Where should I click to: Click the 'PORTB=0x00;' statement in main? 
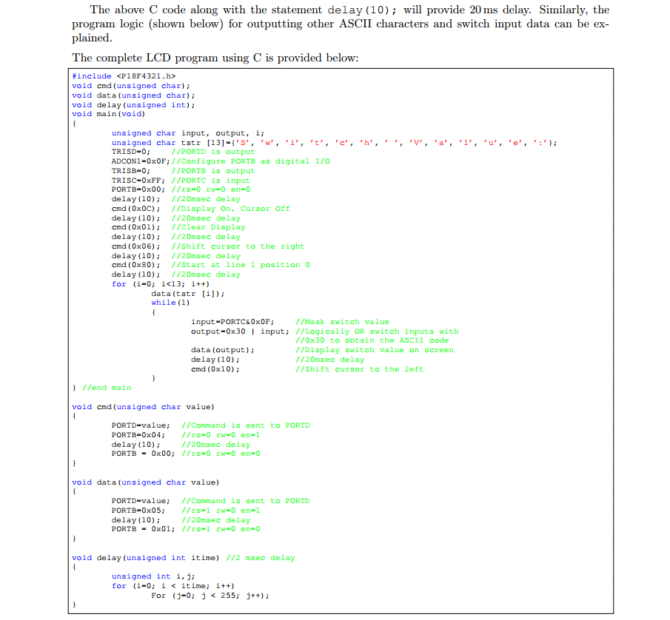(138, 189)
